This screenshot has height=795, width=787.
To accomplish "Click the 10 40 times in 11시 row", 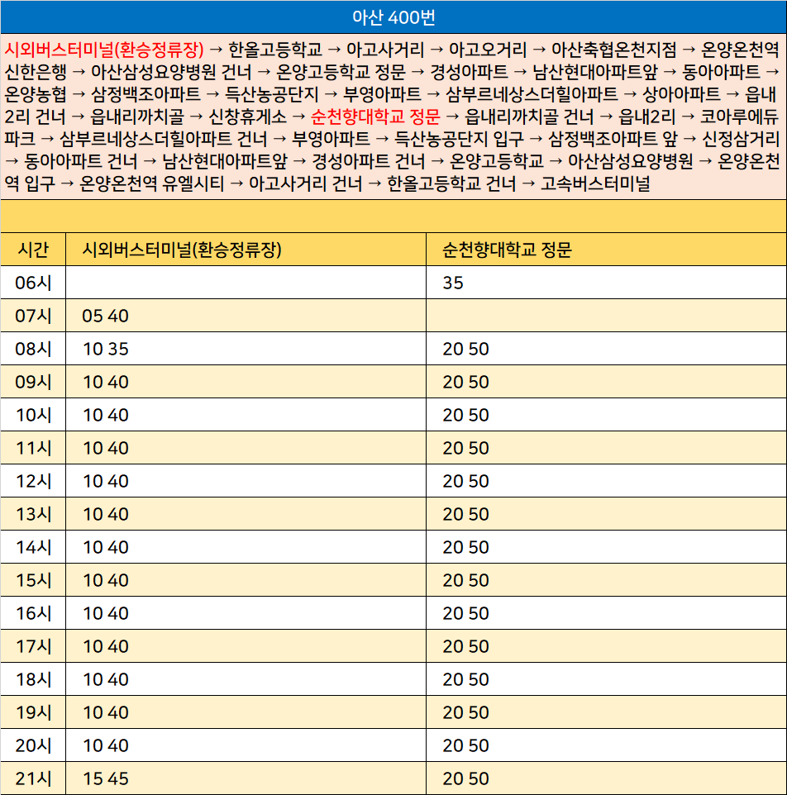I will click(x=106, y=448).
